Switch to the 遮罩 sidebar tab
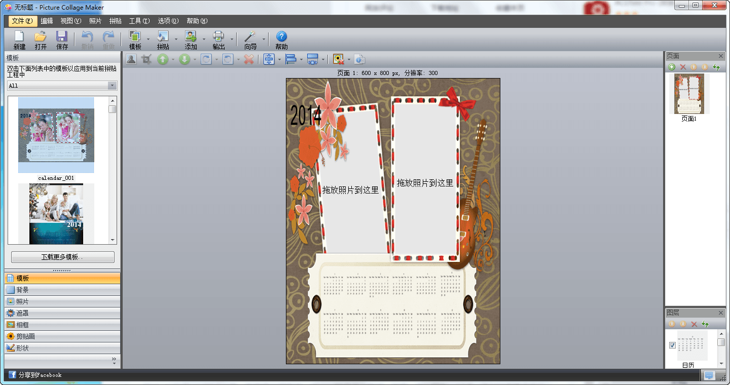This screenshot has height=385, width=730. point(62,313)
